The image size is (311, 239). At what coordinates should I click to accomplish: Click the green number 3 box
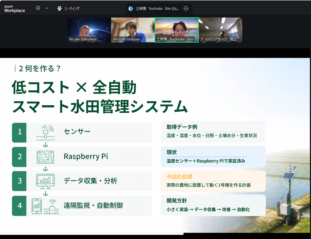tap(19, 181)
